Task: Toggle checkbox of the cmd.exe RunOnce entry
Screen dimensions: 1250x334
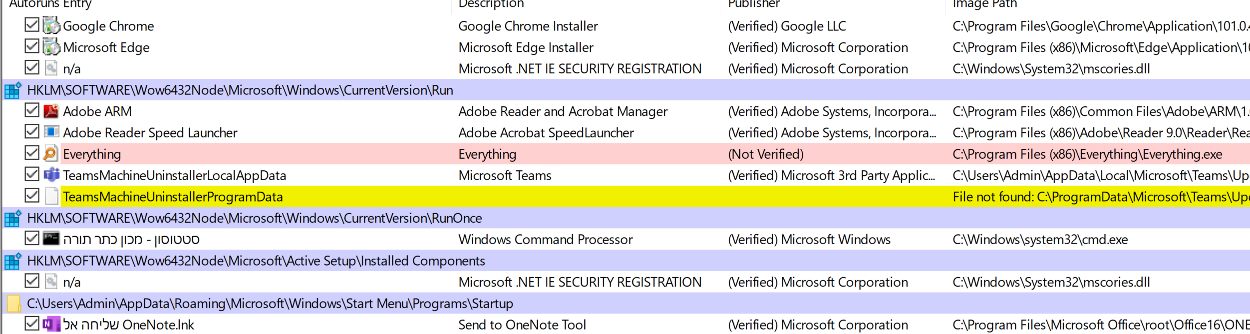Action: point(32,238)
